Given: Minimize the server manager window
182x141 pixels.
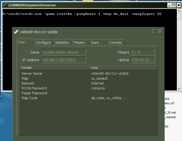Looking at the screenshot, I should [154, 32].
